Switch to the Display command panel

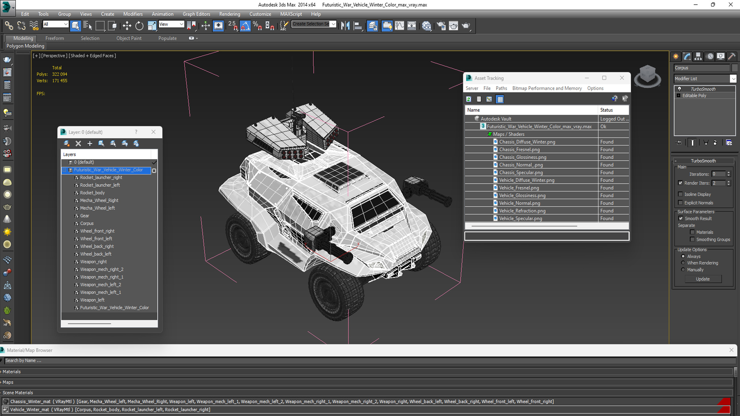tap(720, 57)
